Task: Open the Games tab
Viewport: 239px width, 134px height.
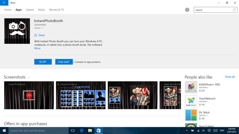Action: click(x=30, y=10)
